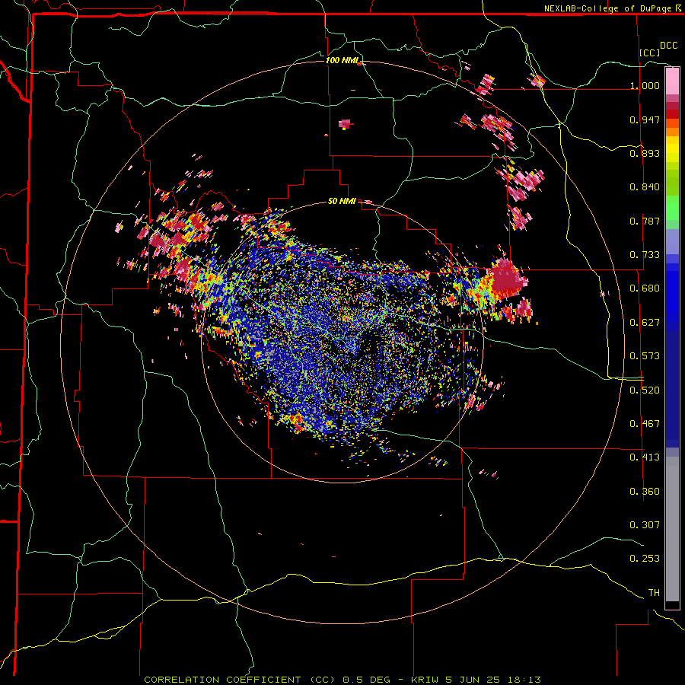Click the DCC label above the color scale
The width and height of the screenshot is (685, 685).
[x=668, y=46]
